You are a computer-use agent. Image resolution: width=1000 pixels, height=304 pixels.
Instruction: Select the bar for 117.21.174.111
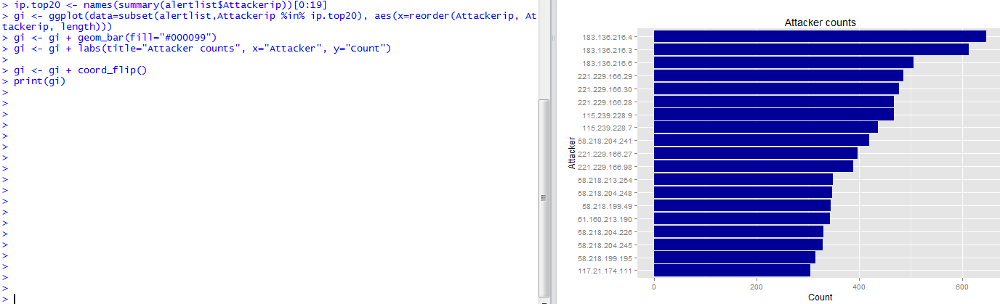pyautogui.click(x=732, y=270)
